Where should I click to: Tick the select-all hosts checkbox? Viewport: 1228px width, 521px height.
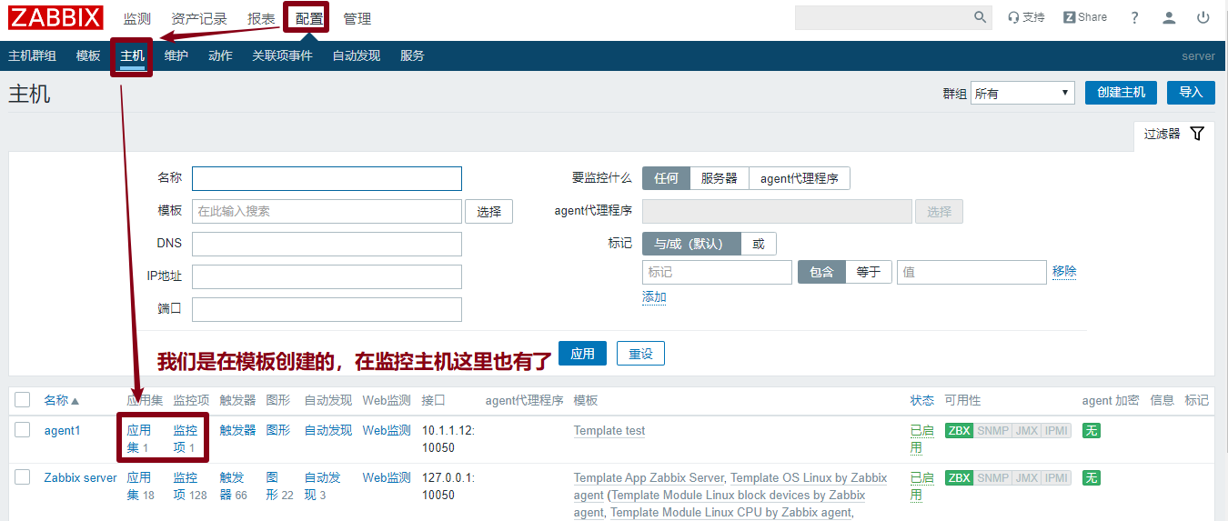(23, 400)
